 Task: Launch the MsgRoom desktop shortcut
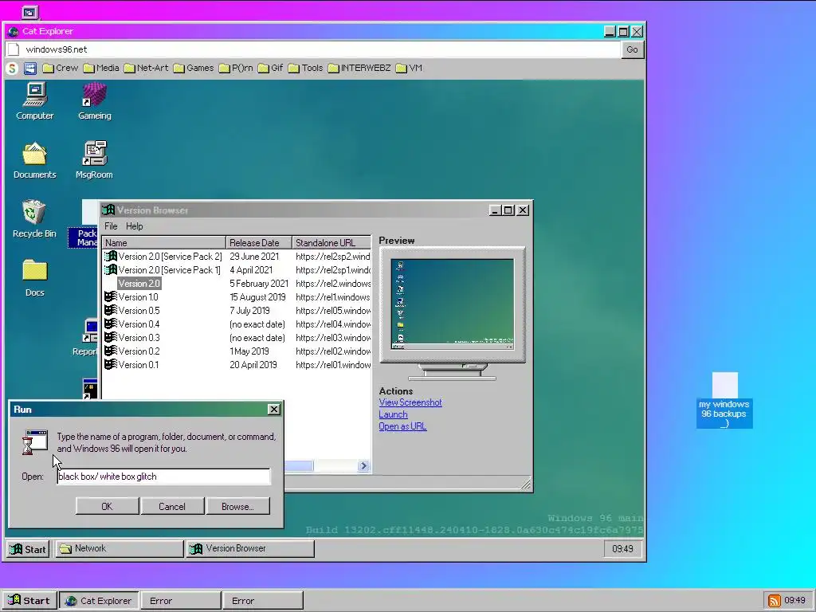(94, 160)
